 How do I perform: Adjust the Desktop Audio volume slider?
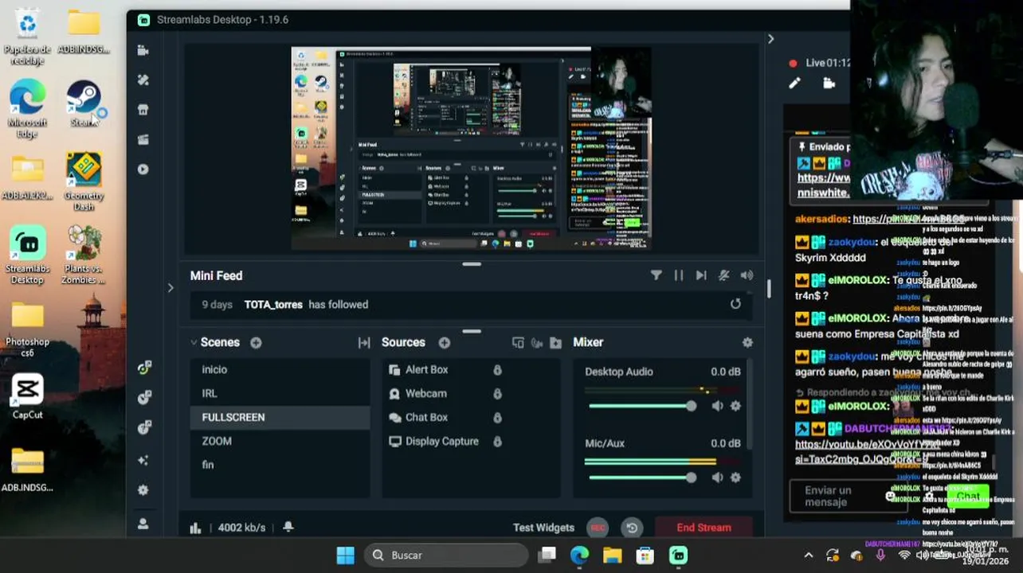tap(641, 406)
